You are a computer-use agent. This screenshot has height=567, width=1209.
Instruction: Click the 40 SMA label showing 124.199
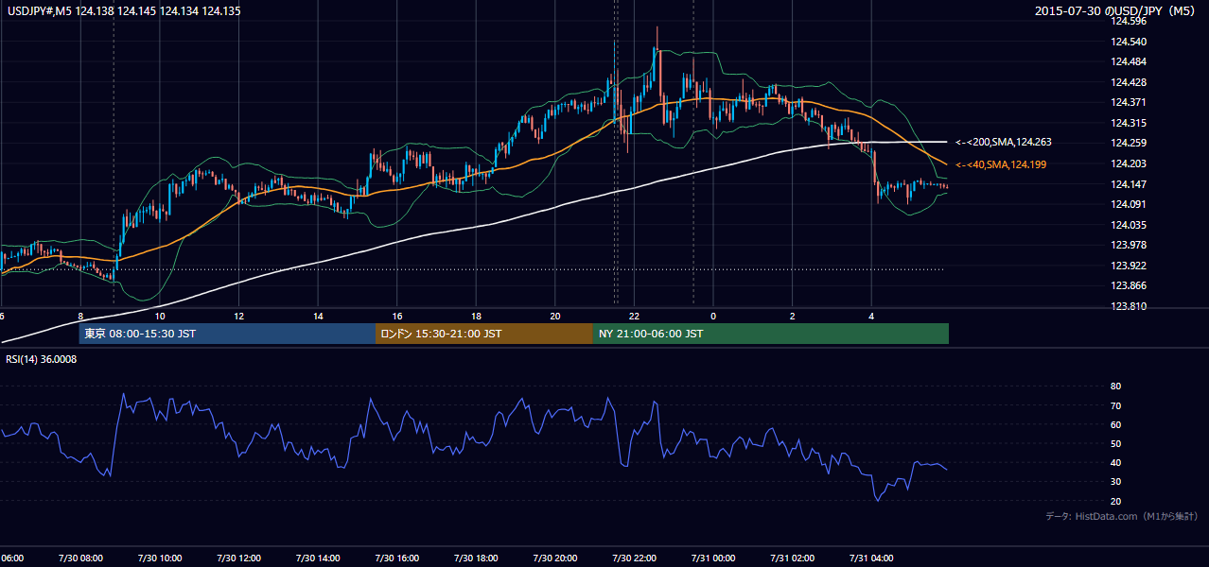tap(1002, 164)
